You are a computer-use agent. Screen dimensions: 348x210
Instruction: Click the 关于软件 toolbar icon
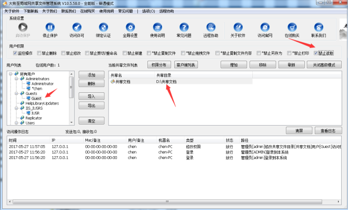238,27
